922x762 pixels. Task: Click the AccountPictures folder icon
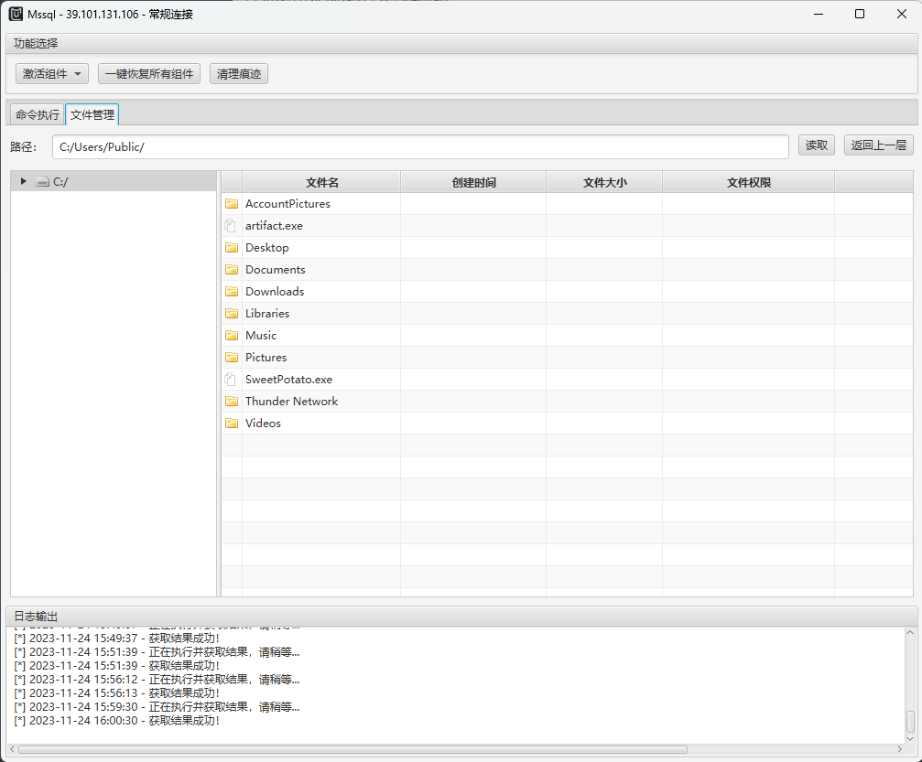click(x=232, y=204)
